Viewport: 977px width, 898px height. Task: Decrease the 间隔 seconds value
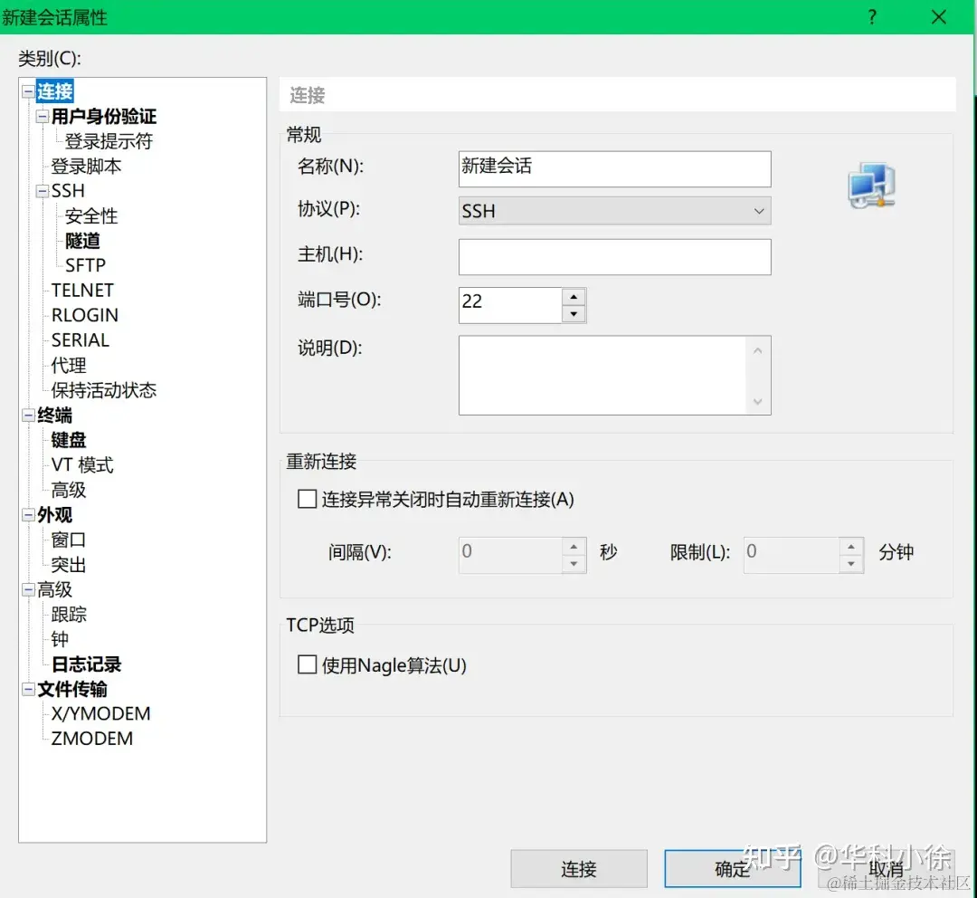[x=574, y=564]
